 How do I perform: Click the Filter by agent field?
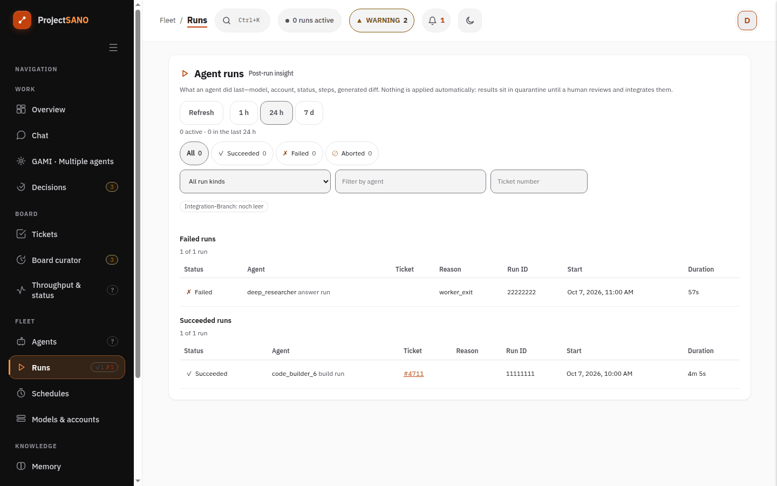pos(411,181)
